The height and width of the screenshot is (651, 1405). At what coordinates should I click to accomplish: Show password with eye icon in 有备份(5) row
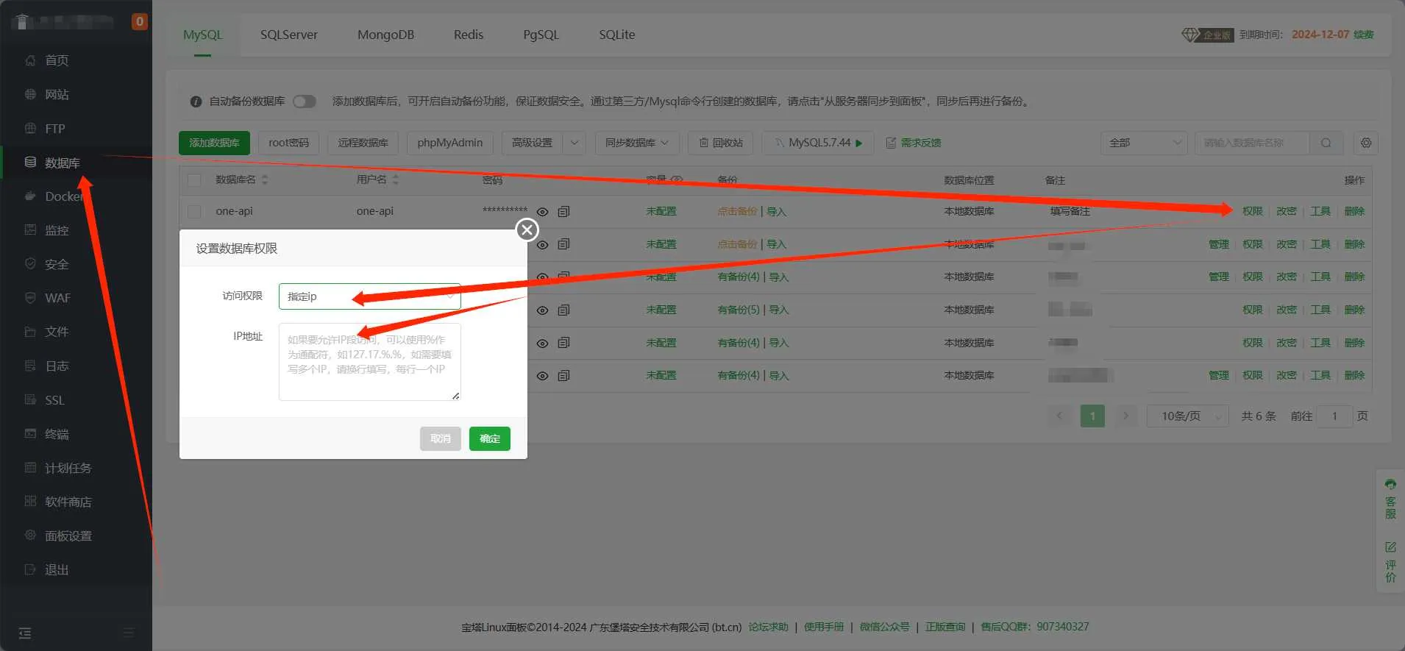point(542,310)
